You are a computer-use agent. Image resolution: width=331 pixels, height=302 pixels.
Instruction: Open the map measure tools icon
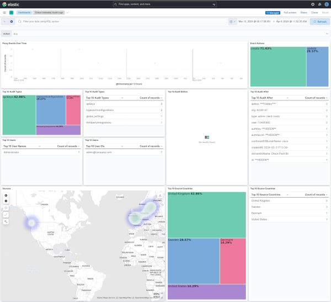(6, 214)
